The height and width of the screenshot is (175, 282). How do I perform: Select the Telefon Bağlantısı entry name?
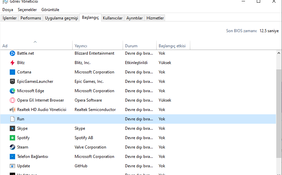tap(33, 157)
